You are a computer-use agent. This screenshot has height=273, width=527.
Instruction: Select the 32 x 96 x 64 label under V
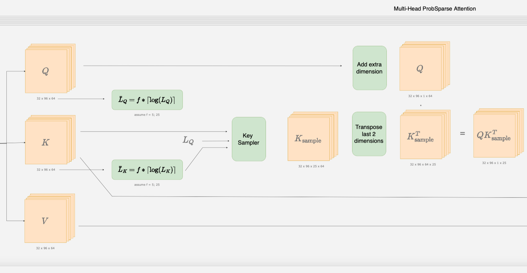tap(45, 248)
